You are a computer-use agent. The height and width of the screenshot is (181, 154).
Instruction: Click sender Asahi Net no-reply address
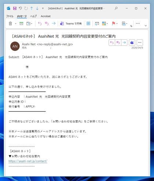click(x=47, y=44)
